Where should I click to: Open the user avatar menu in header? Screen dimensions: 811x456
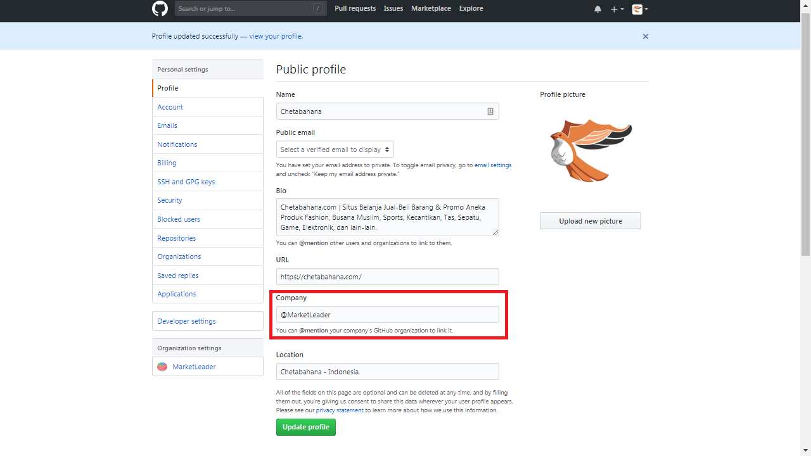(640, 9)
